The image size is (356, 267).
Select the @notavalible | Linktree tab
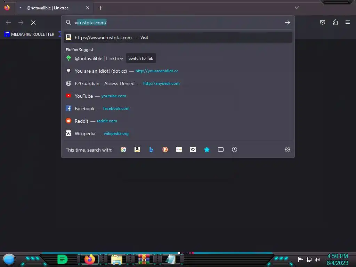[54, 8]
